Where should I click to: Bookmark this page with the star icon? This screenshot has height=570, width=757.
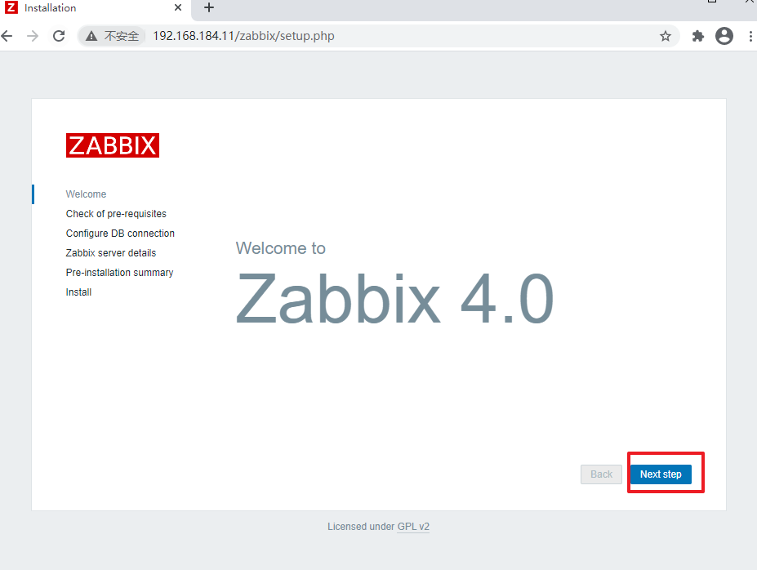pos(666,36)
